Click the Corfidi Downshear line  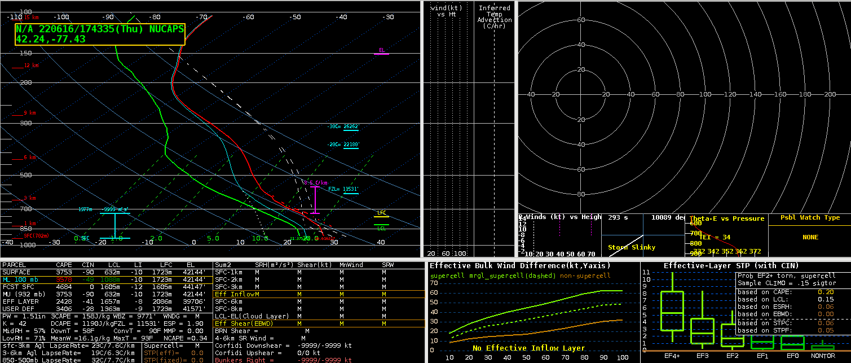(284, 345)
